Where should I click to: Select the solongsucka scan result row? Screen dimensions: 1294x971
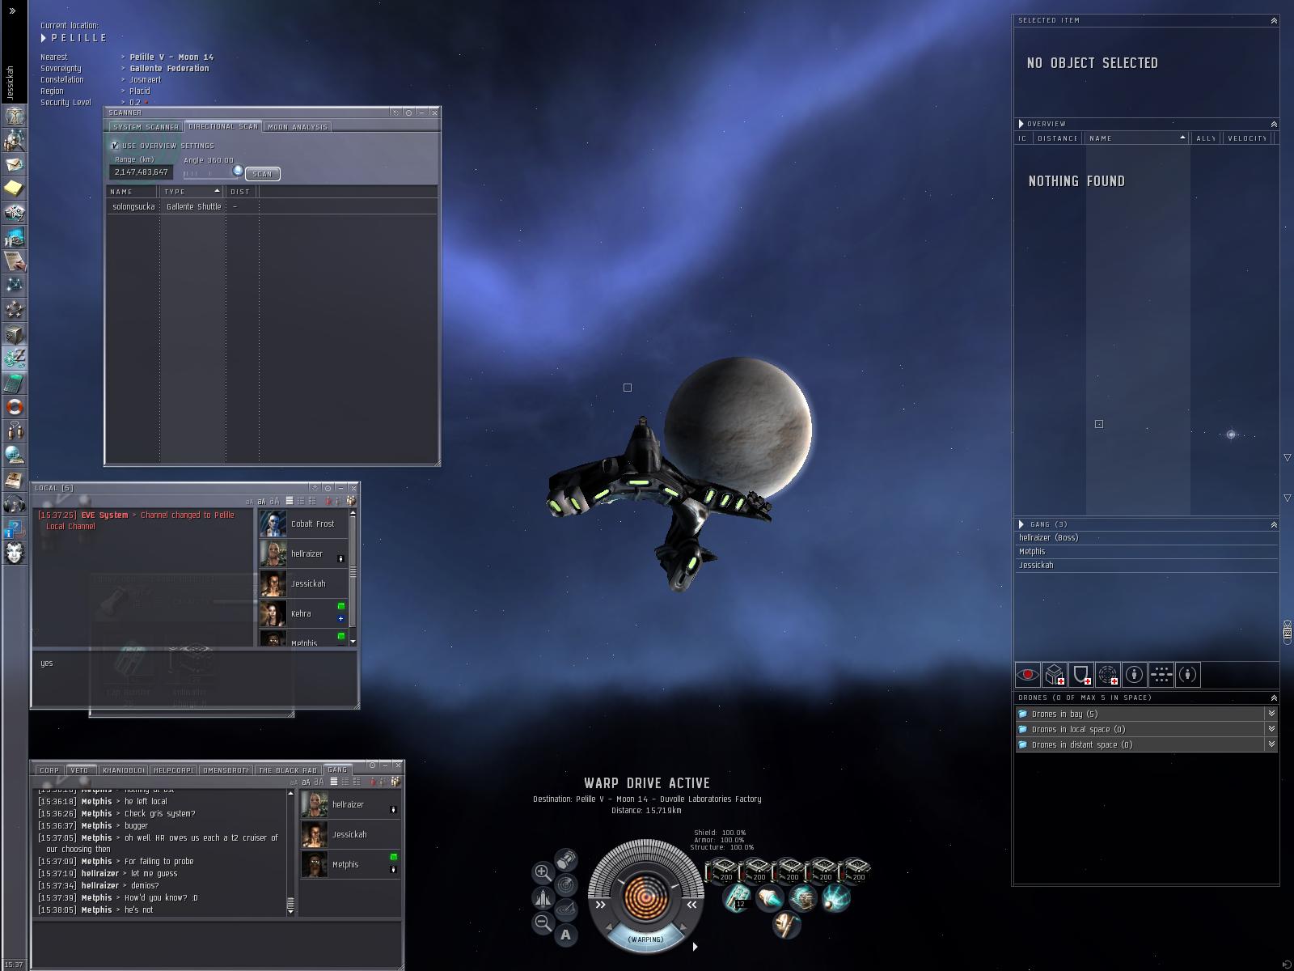tap(272, 206)
